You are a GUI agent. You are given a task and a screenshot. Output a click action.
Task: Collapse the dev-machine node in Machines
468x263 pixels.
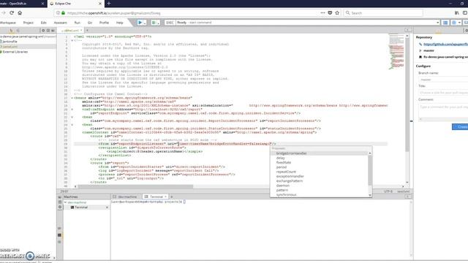coord(65,202)
